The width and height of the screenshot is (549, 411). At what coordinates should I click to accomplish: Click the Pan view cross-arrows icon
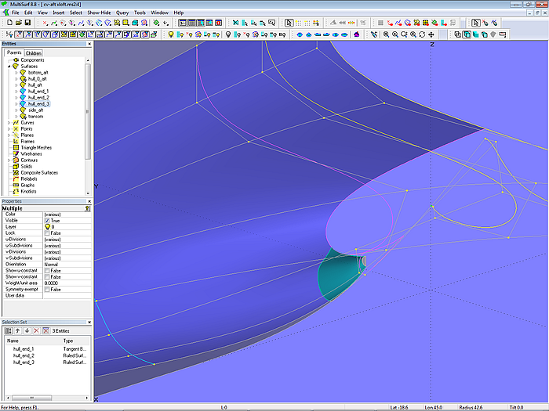pos(431,34)
